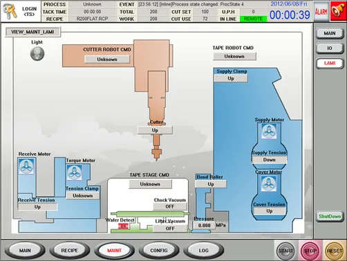This screenshot has height=261, width=347.
Task: Toggle Supply Tension Down button
Action: point(270,159)
